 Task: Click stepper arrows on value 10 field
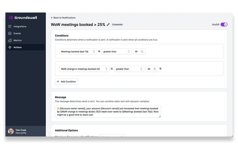pyautogui.click(x=142, y=52)
